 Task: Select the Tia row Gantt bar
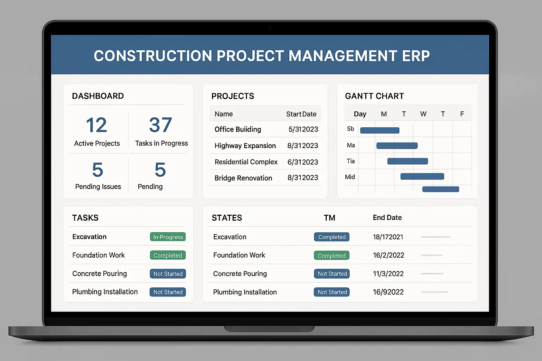(408, 161)
